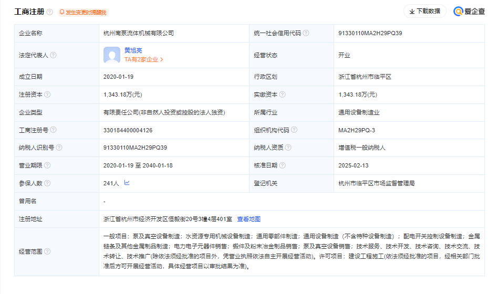This screenshot has width=498, height=294.
Task: Select the company type 有限责任公司 value
Action: (x=164, y=112)
